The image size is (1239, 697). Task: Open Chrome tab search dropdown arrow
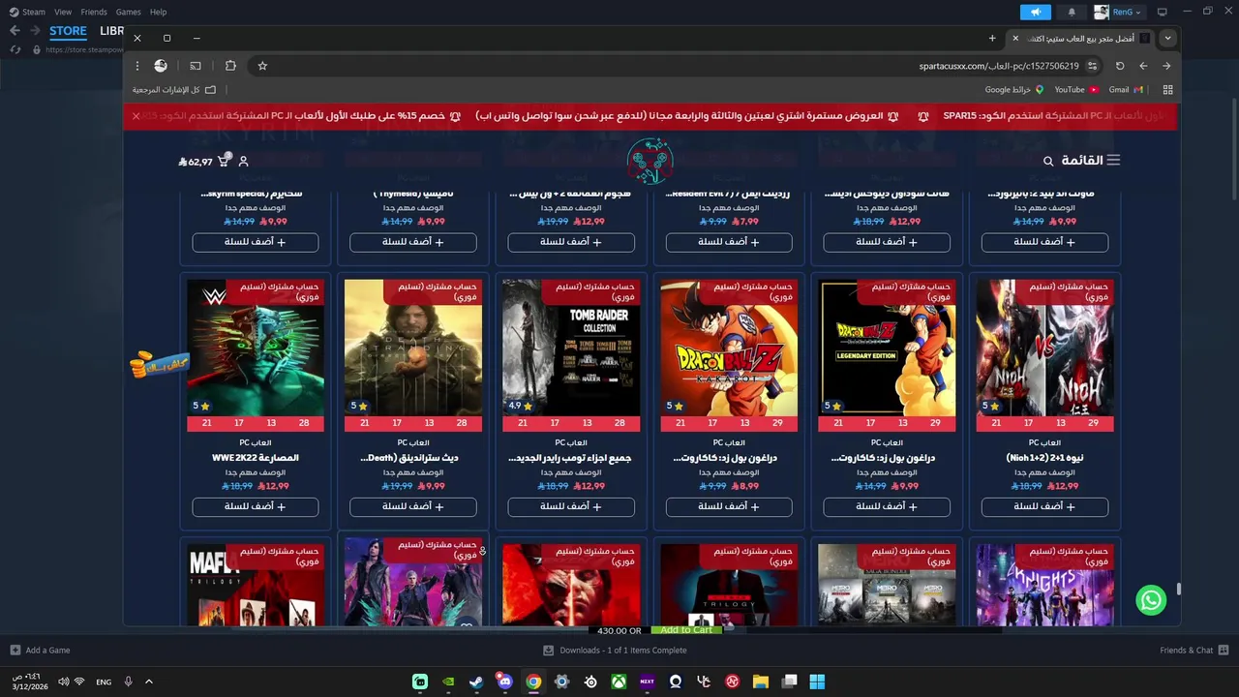[1168, 38]
